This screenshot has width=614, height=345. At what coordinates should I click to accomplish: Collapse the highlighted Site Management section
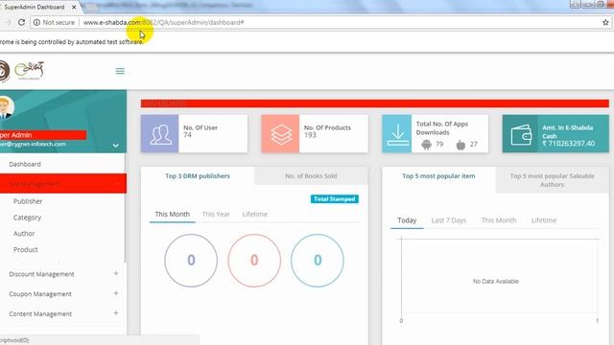click(x=63, y=183)
